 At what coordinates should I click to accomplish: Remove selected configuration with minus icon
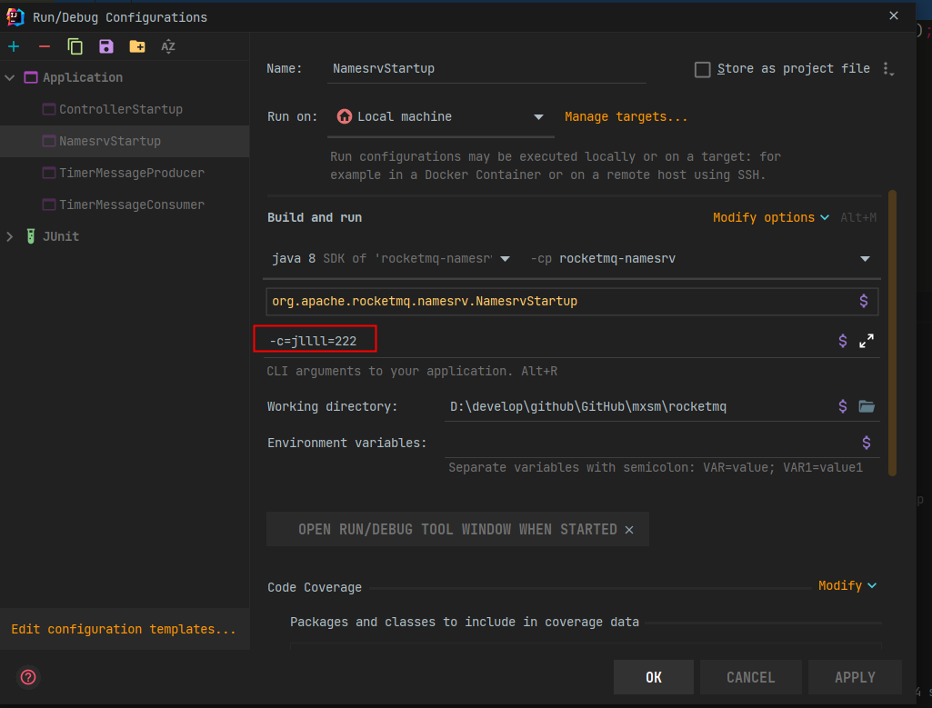pyautogui.click(x=44, y=46)
